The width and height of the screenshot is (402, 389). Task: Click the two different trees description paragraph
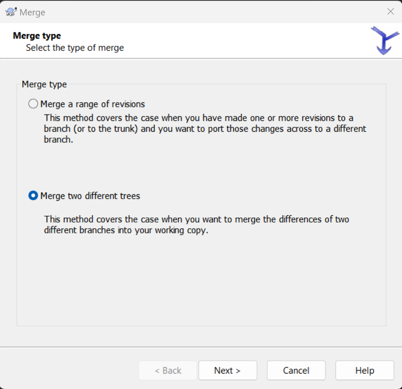pyautogui.click(x=196, y=225)
